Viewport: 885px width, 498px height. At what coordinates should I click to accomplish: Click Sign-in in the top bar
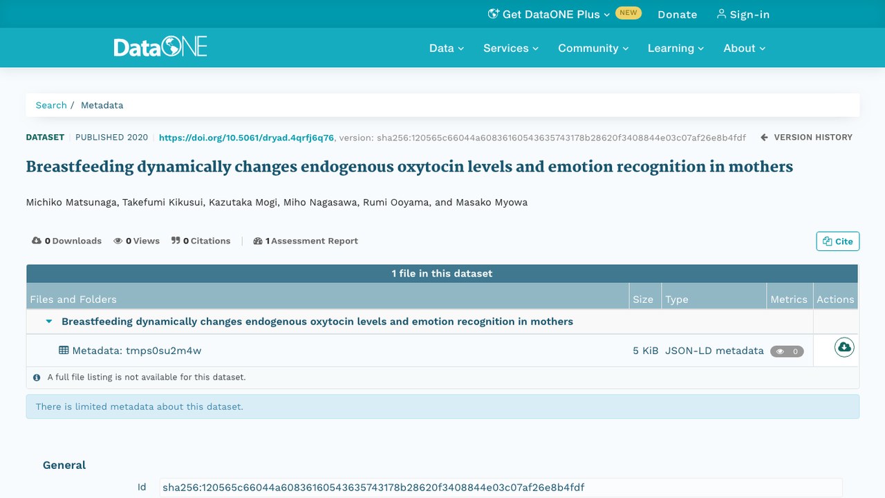[743, 15]
